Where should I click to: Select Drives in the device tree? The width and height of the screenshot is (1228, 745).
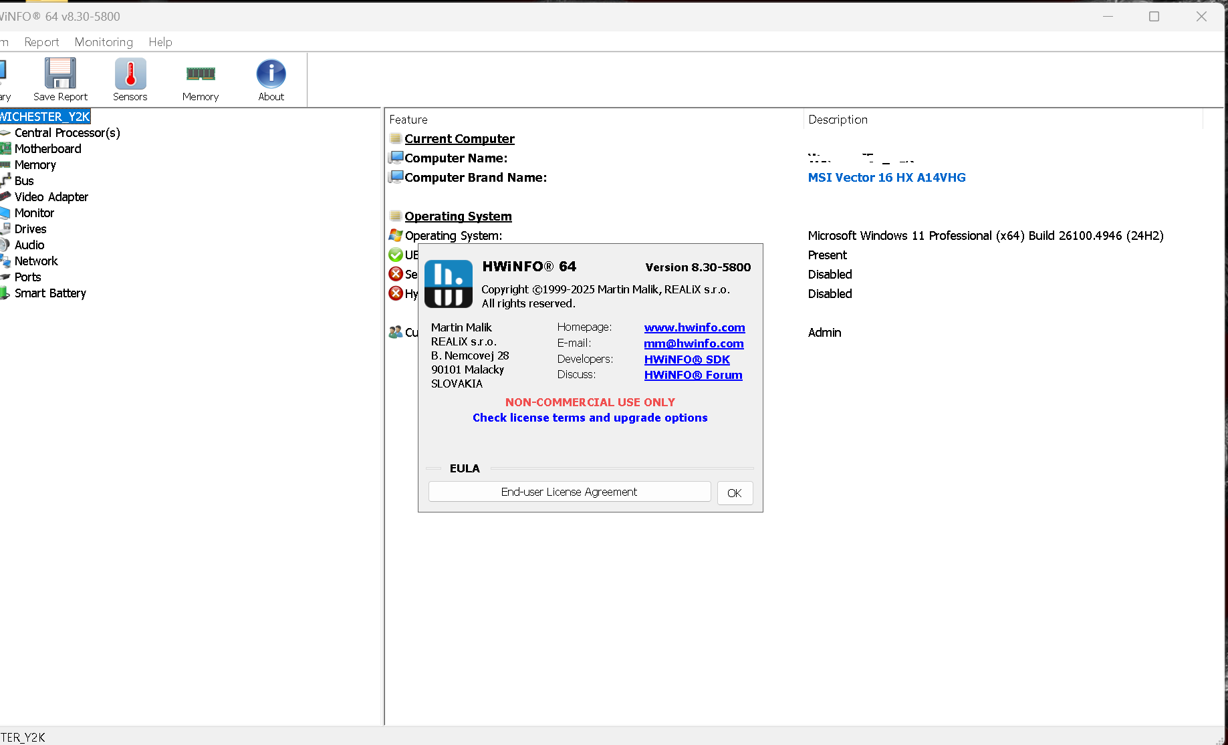pos(31,229)
